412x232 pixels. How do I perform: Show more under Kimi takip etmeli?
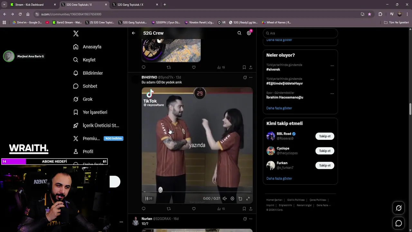(x=279, y=179)
